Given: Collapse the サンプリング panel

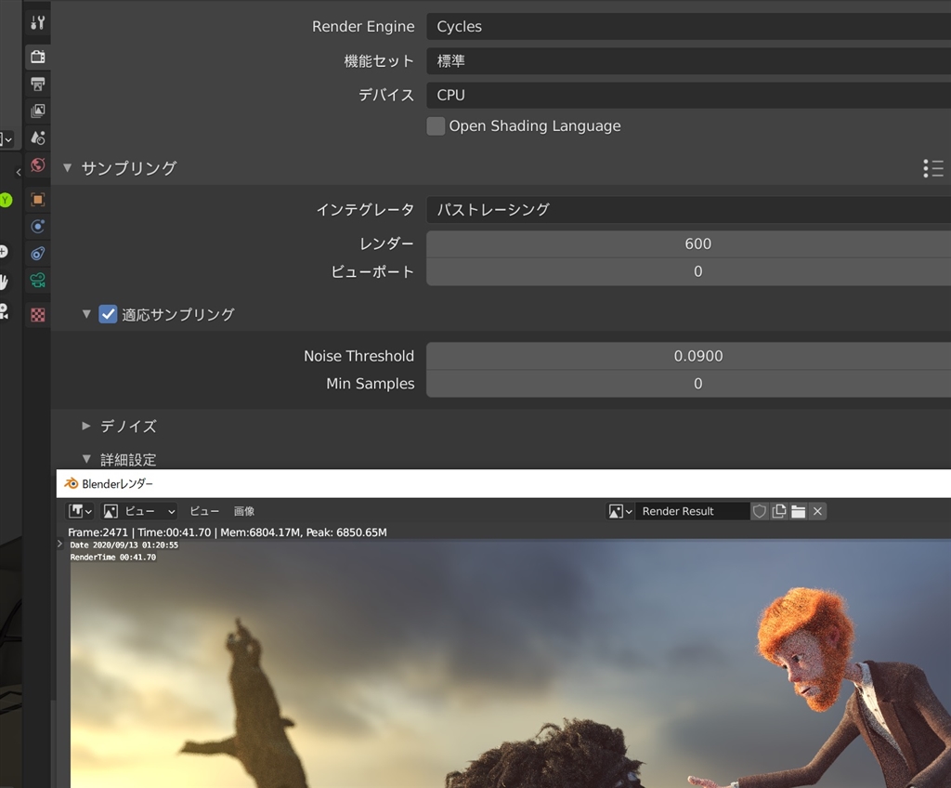Looking at the screenshot, I should point(67,167).
